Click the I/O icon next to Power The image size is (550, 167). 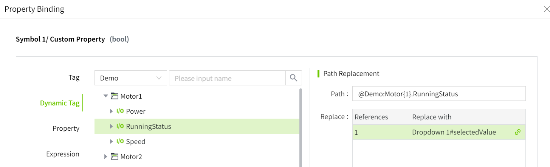coord(120,111)
